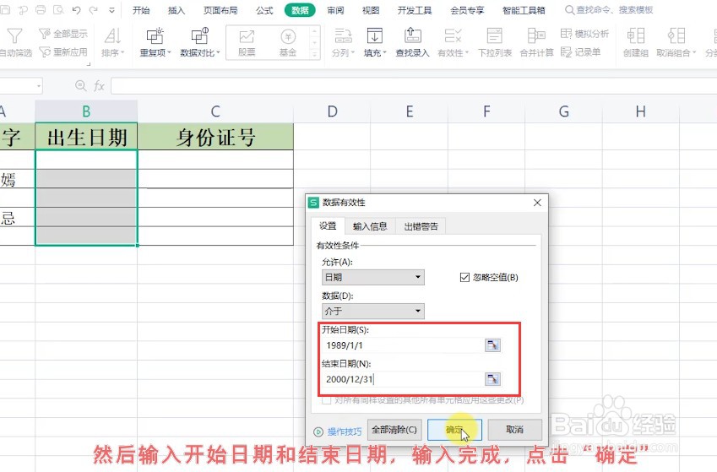This screenshot has height=472, width=717.
Task: Click the formula bar input
Action: [413, 85]
